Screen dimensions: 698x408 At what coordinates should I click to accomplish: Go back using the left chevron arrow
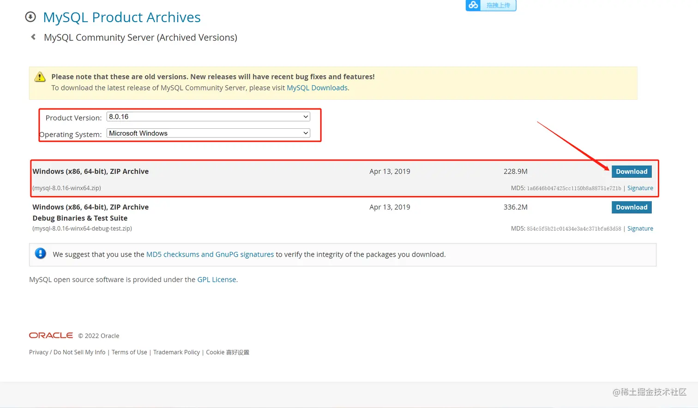coord(33,37)
